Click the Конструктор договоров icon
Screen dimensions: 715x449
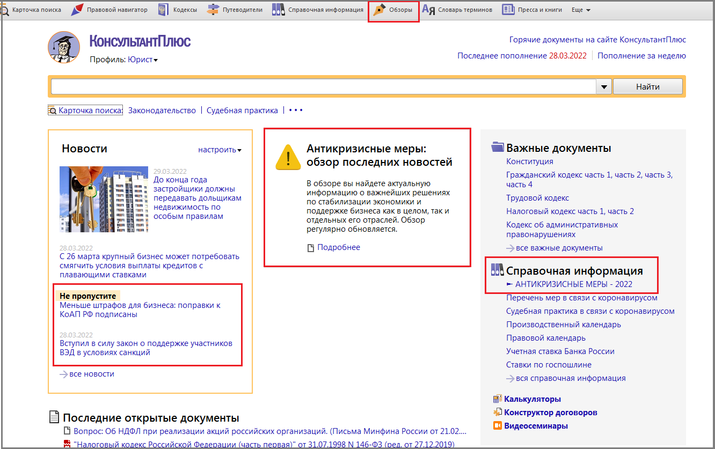pos(497,413)
